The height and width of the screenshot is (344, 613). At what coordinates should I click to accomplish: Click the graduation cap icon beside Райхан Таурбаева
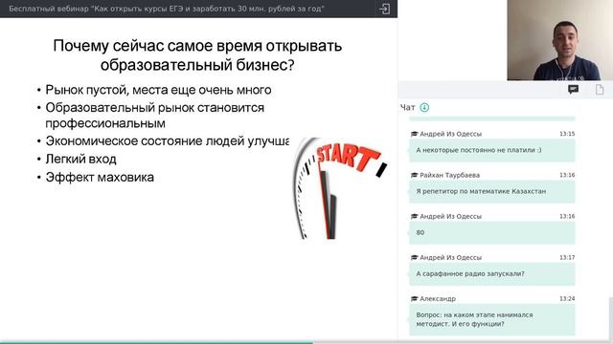(414, 175)
